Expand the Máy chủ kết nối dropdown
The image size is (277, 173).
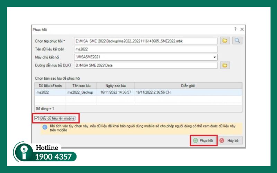[x=215, y=57]
